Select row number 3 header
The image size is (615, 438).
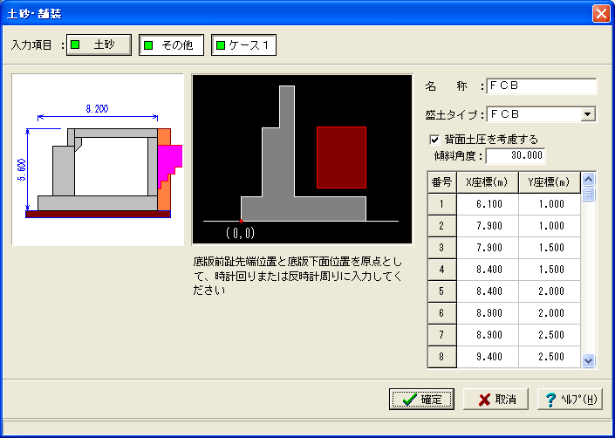click(442, 248)
